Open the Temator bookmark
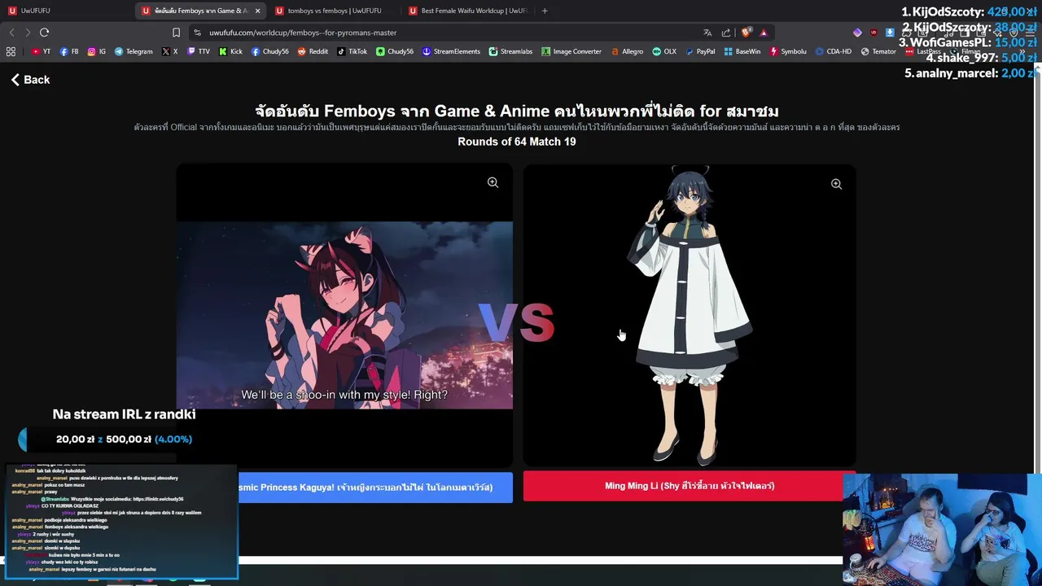 coord(878,51)
